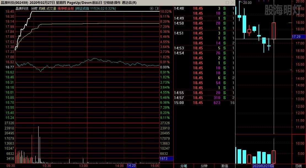Select the 14:57 tick row with volume 310

[x=204, y=98]
